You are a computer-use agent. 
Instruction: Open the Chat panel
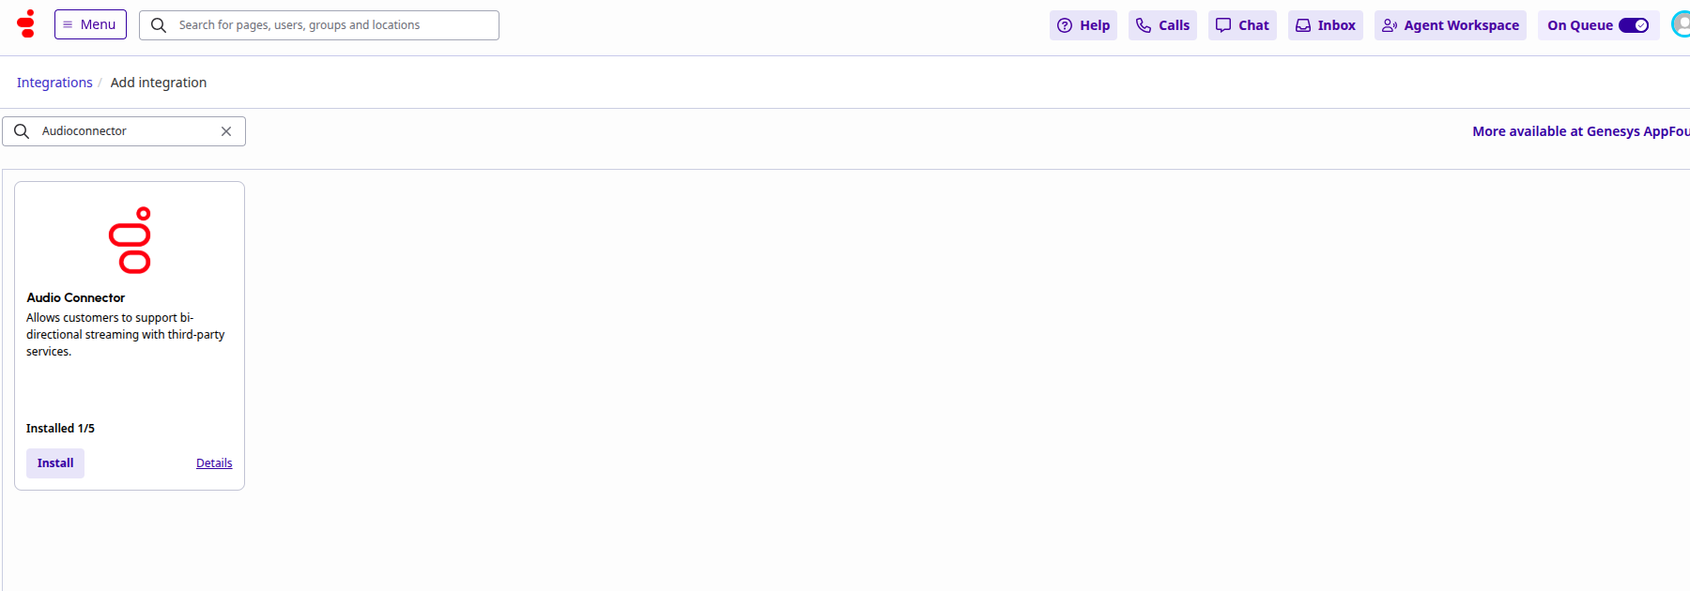pyautogui.click(x=1241, y=25)
